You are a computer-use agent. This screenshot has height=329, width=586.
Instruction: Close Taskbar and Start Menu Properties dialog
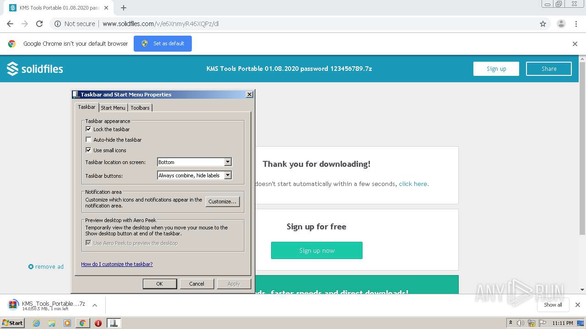point(250,95)
